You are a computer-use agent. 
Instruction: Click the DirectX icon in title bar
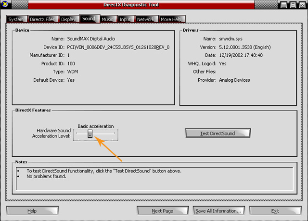click(6, 5)
